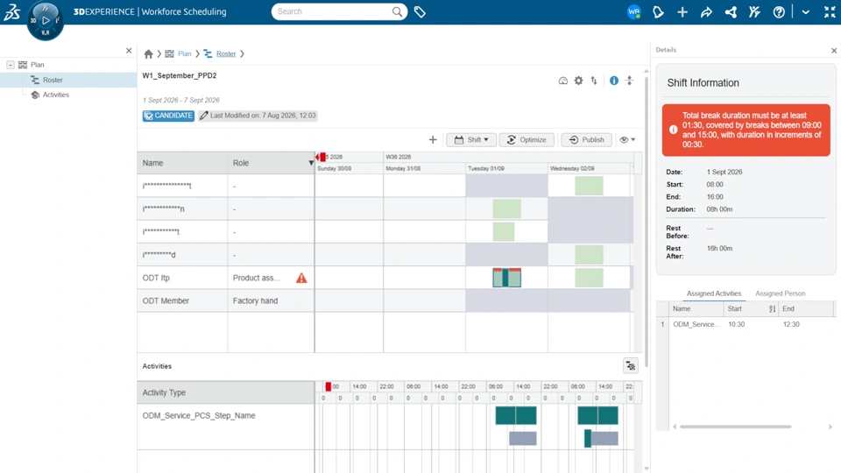
Task: Select the ODT Member row name
Action: (x=166, y=300)
